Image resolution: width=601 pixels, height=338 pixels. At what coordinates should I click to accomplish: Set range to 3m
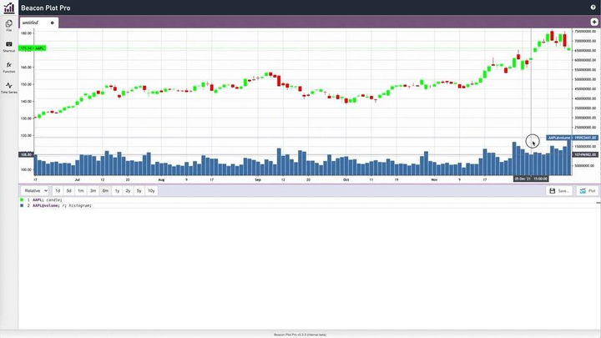(93, 191)
